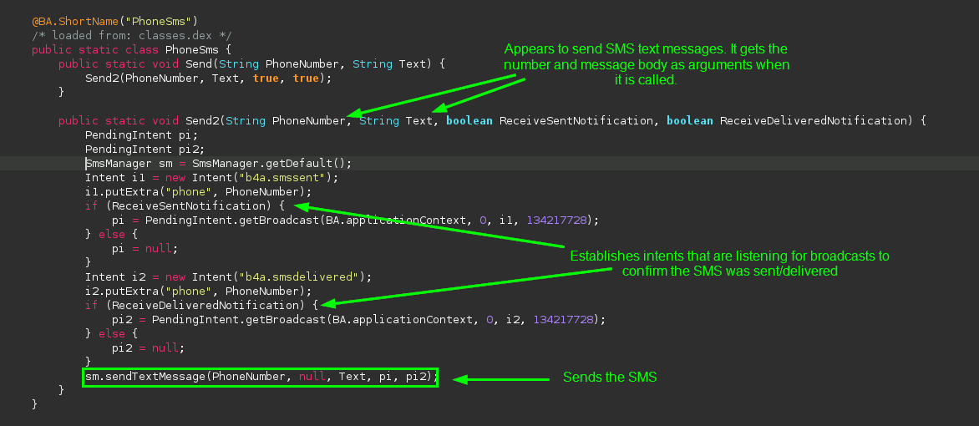Click the "pi = PendingIntent.getBroadcast" assignment line
Viewport: 979px width, 426px height.
pyautogui.click(x=355, y=220)
